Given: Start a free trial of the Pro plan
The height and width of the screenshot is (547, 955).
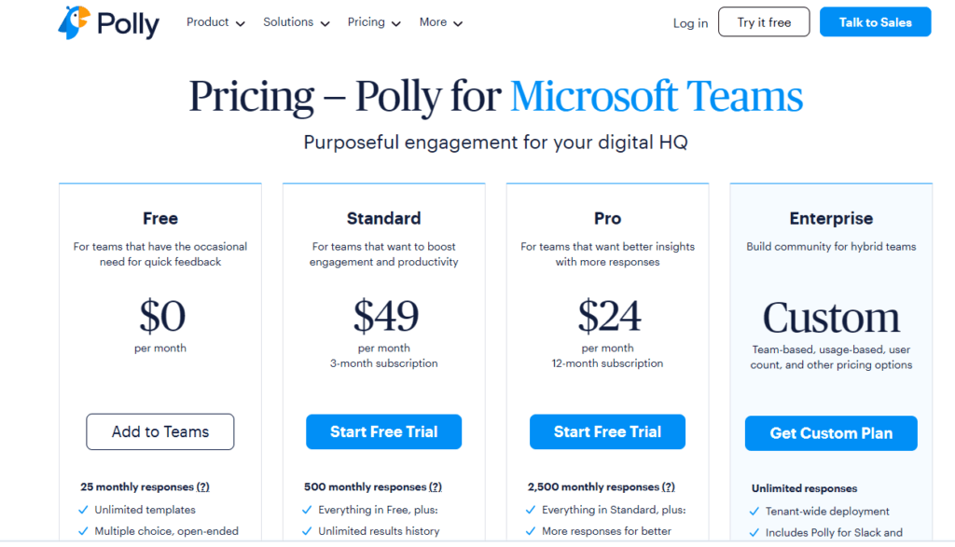Looking at the screenshot, I should point(607,431).
